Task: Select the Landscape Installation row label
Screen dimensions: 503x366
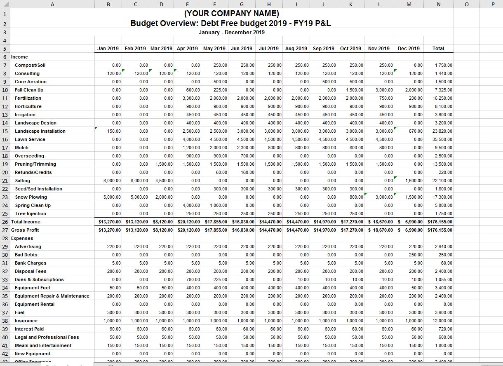Action: pyautogui.click(x=40, y=131)
